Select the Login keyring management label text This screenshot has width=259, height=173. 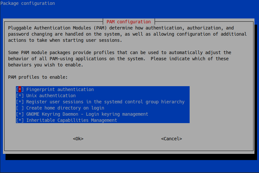coord(118,114)
